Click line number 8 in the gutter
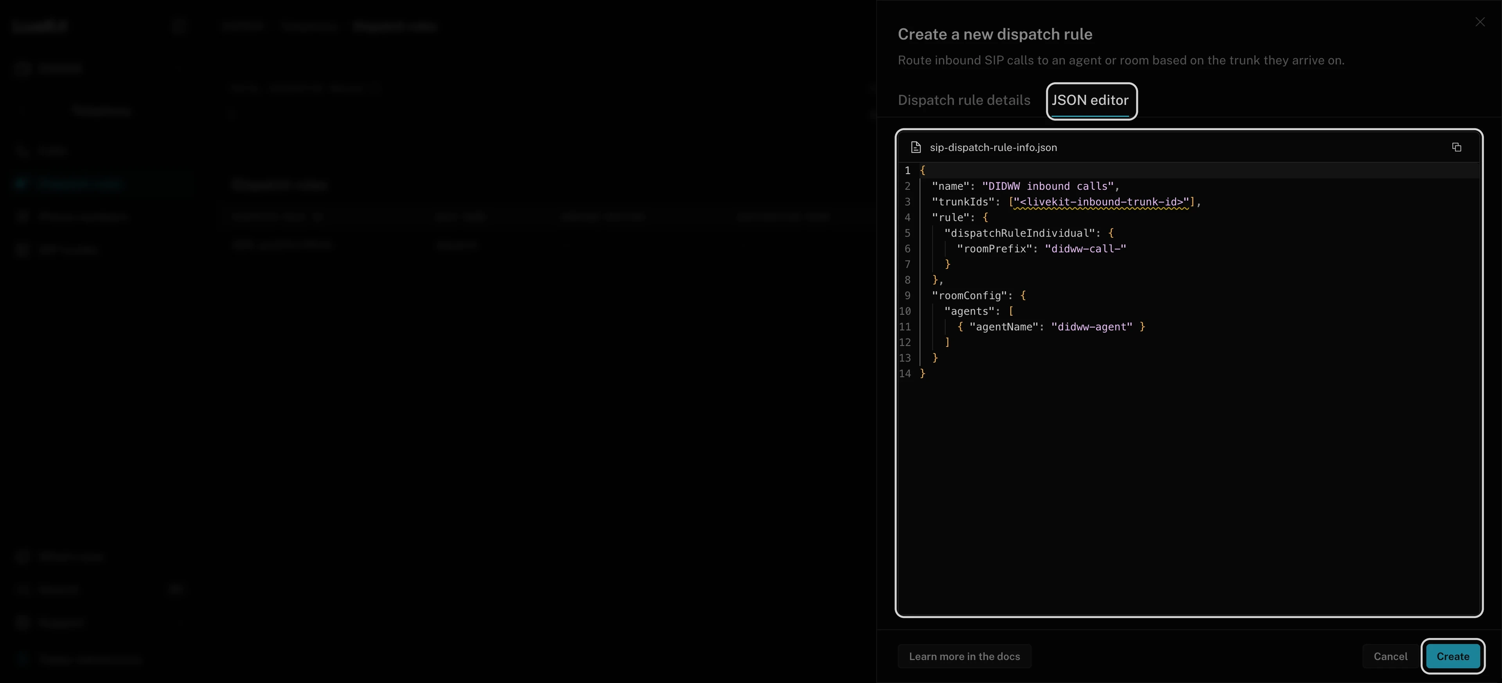This screenshot has height=683, width=1502. point(907,280)
